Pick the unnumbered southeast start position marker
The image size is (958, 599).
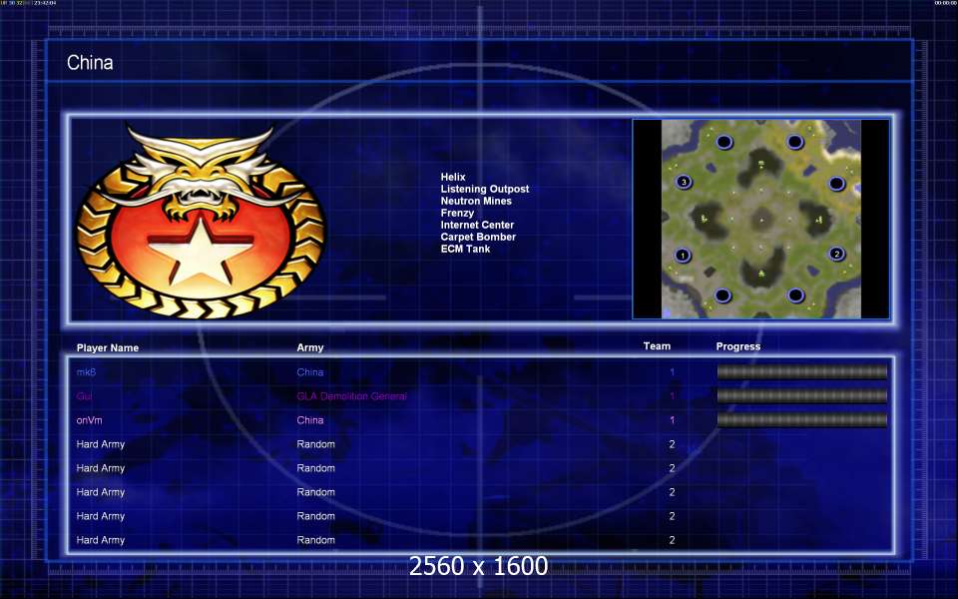[x=795, y=296]
